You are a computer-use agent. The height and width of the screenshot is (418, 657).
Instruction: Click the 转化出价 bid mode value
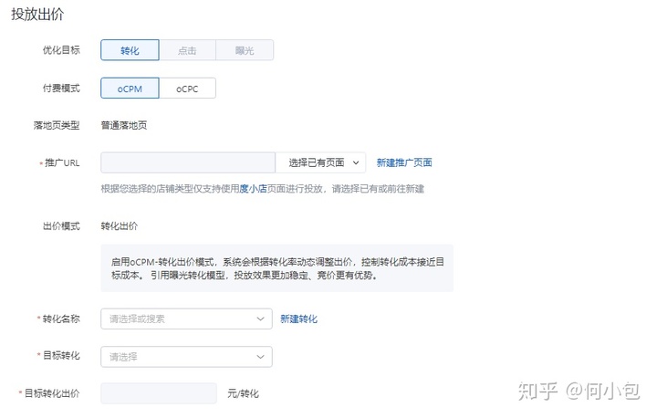coord(120,226)
